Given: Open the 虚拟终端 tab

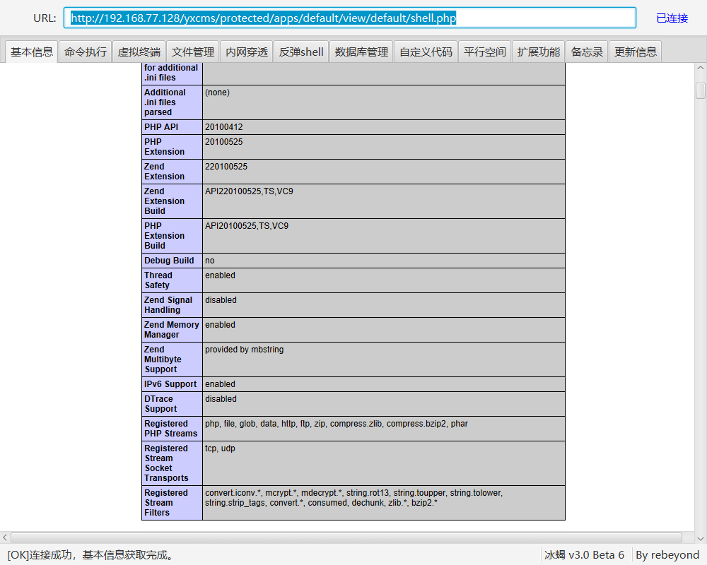Looking at the screenshot, I should 139,51.
